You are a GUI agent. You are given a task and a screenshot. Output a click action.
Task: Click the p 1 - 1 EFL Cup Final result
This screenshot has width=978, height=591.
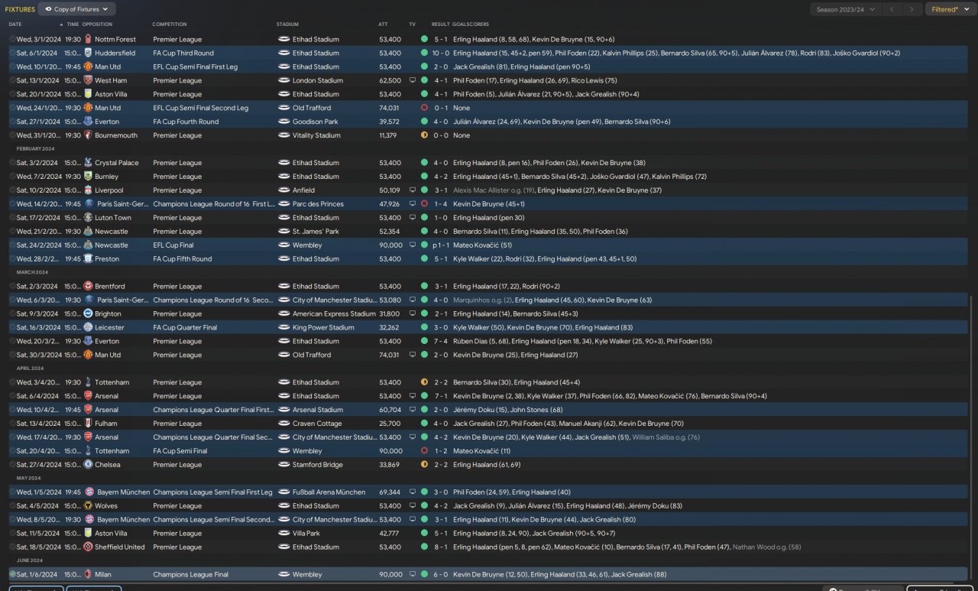click(439, 245)
